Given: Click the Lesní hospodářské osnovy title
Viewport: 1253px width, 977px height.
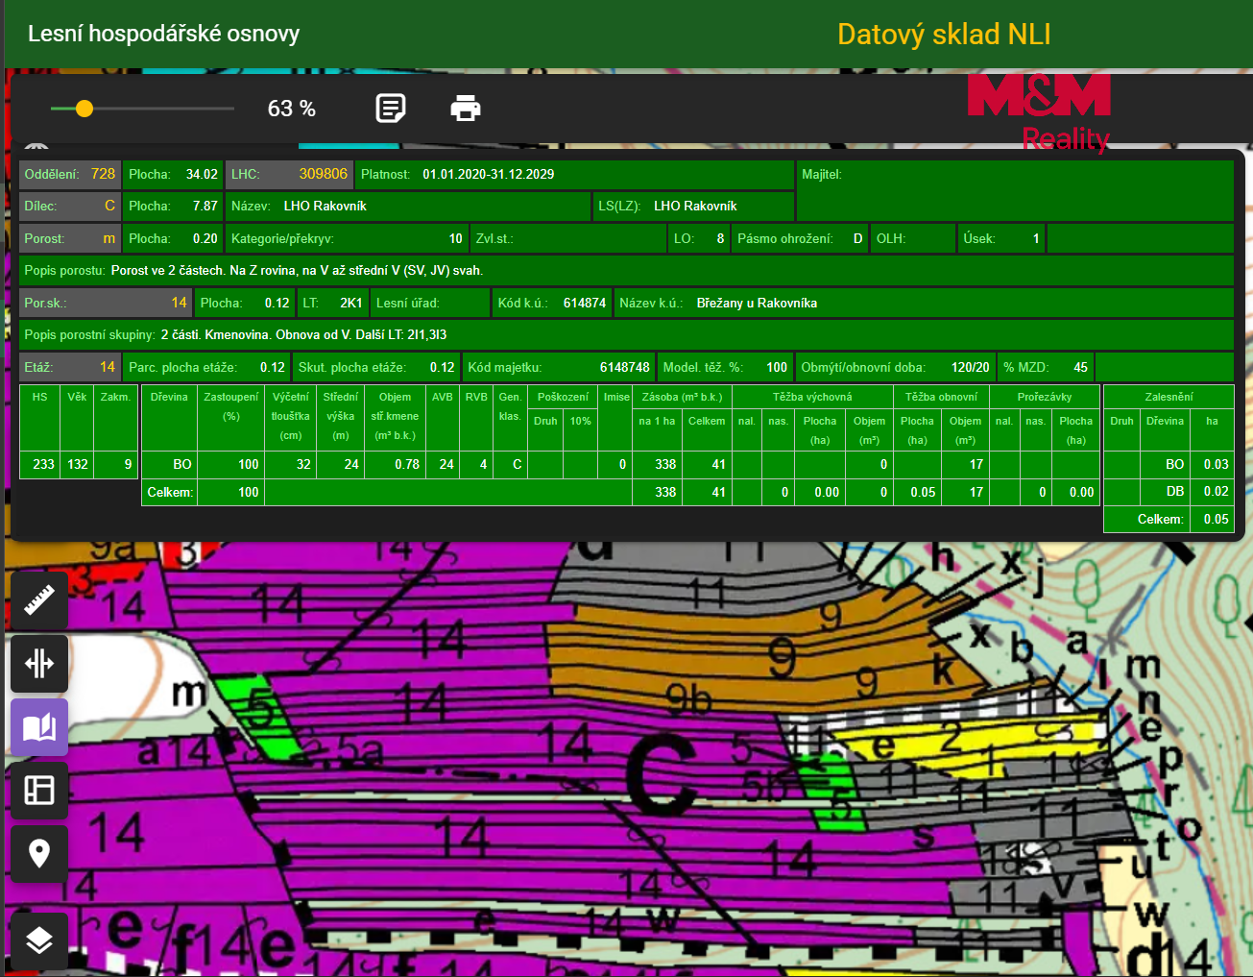Looking at the screenshot, I should [x=164, y=34].
